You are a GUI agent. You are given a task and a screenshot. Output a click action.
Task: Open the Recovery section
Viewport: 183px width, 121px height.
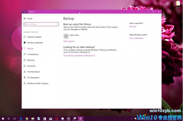[31, 60]
